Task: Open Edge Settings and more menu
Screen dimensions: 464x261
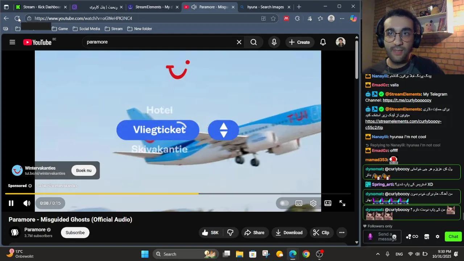Action: [342, 18]
